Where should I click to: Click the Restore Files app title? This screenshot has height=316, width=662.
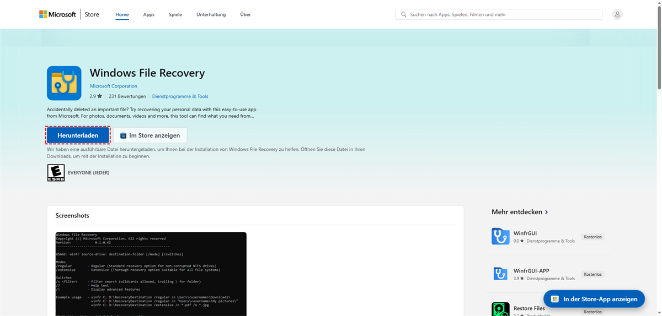[529, 308]
